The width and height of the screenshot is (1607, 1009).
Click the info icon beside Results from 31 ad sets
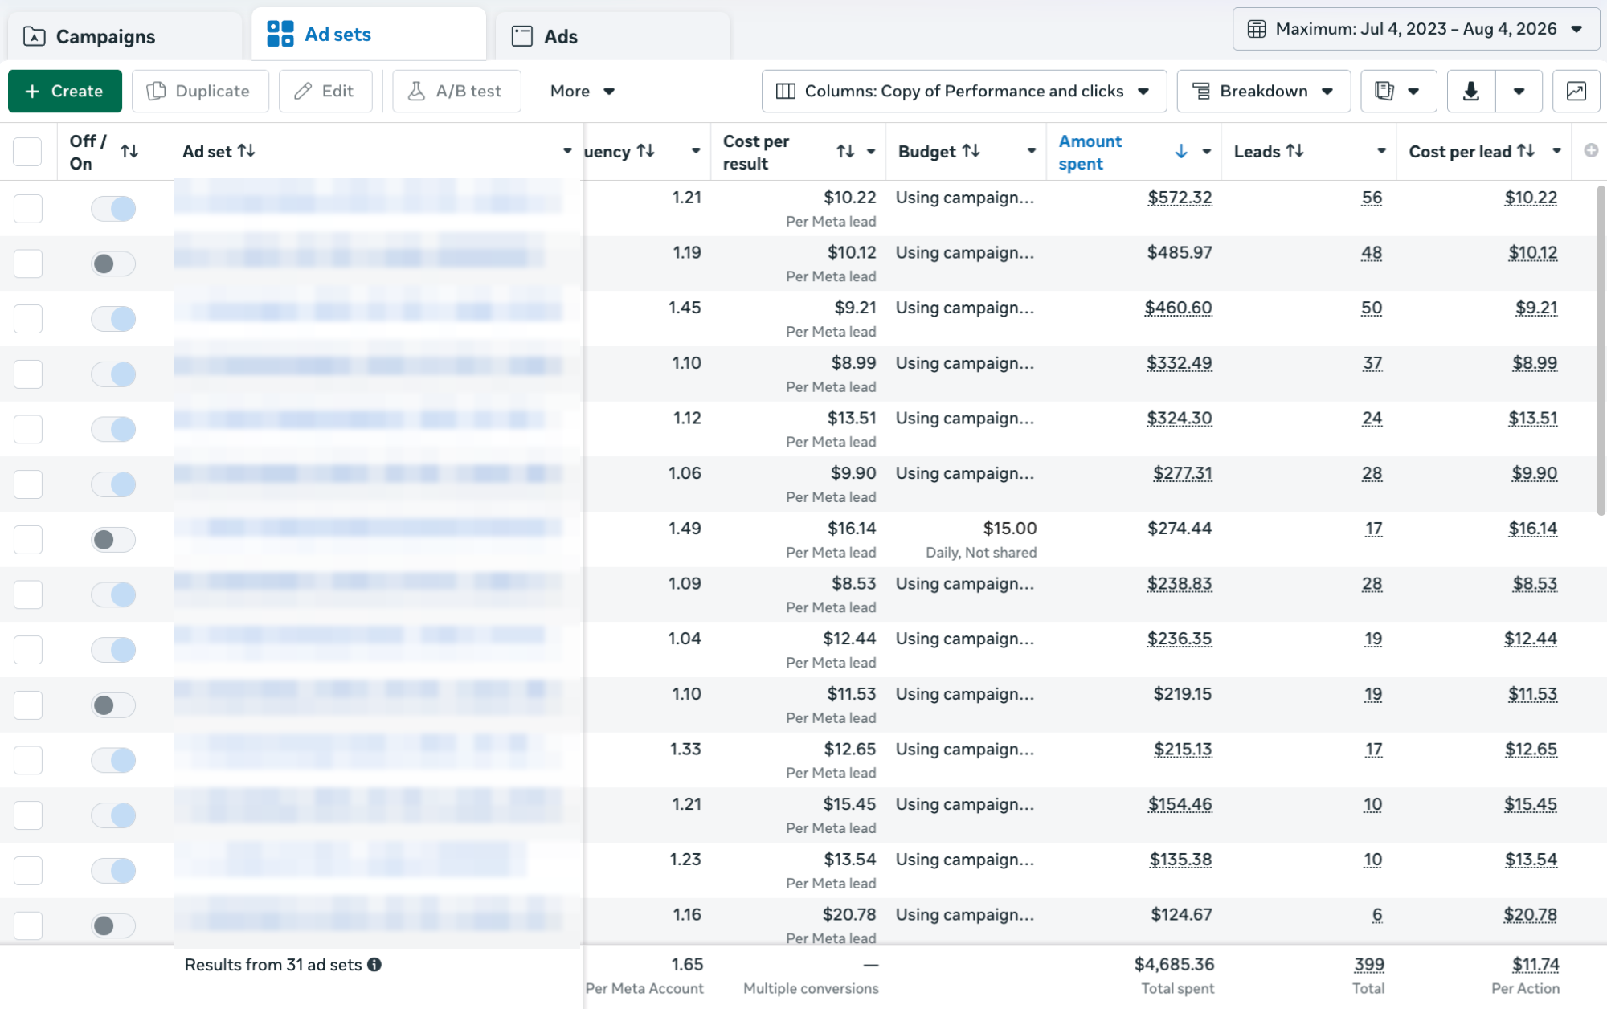(x=374, y=965)
